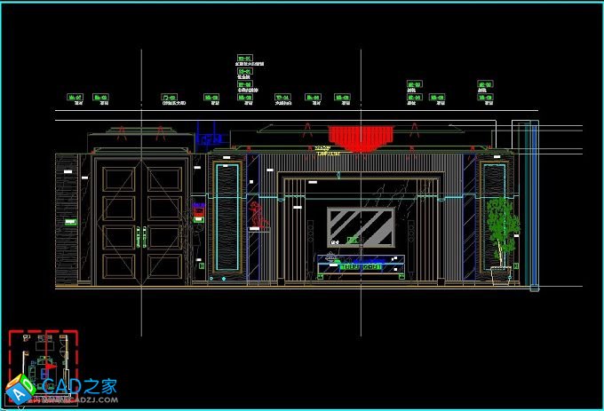Click the leftmost green material tag in the annotation row
This screenshot has height=411, width=604.
(77, 97)
